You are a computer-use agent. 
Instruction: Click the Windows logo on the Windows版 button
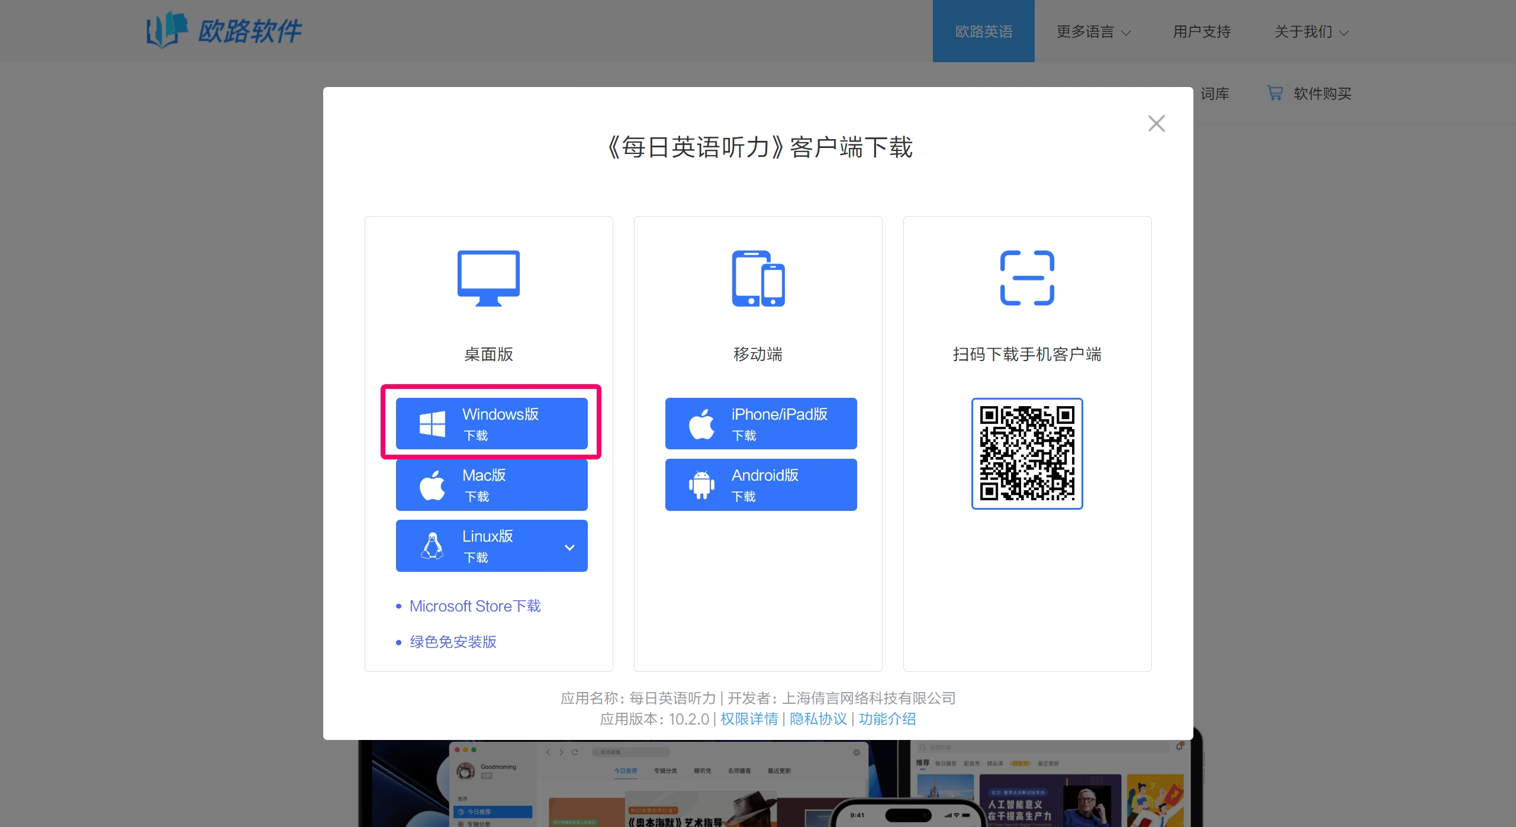pos(433,423)
